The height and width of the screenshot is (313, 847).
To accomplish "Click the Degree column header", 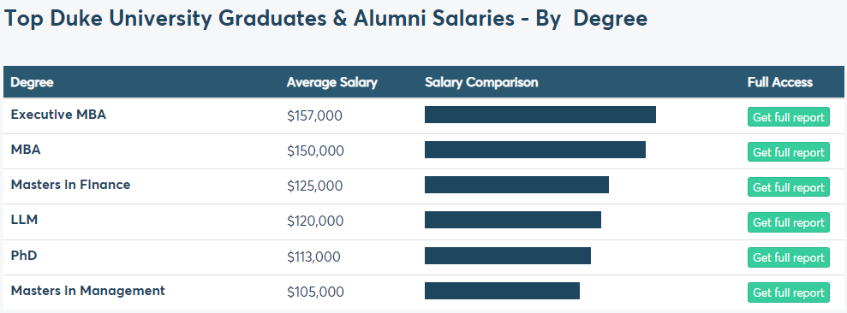I will point(32,83).
